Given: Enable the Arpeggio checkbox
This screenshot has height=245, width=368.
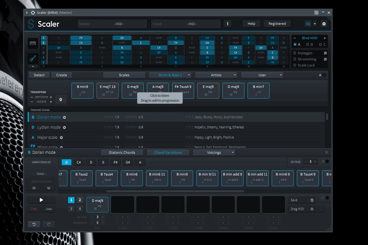Looking at the screenshot, I should tap(295, 53).
